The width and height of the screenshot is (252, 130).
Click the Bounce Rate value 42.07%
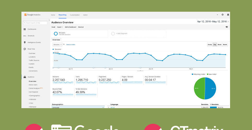[57, 92]
